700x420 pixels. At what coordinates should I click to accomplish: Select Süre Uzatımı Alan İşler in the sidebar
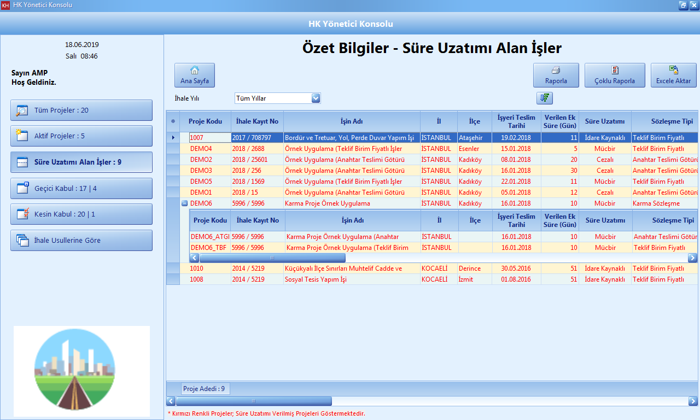pos(81,162)
